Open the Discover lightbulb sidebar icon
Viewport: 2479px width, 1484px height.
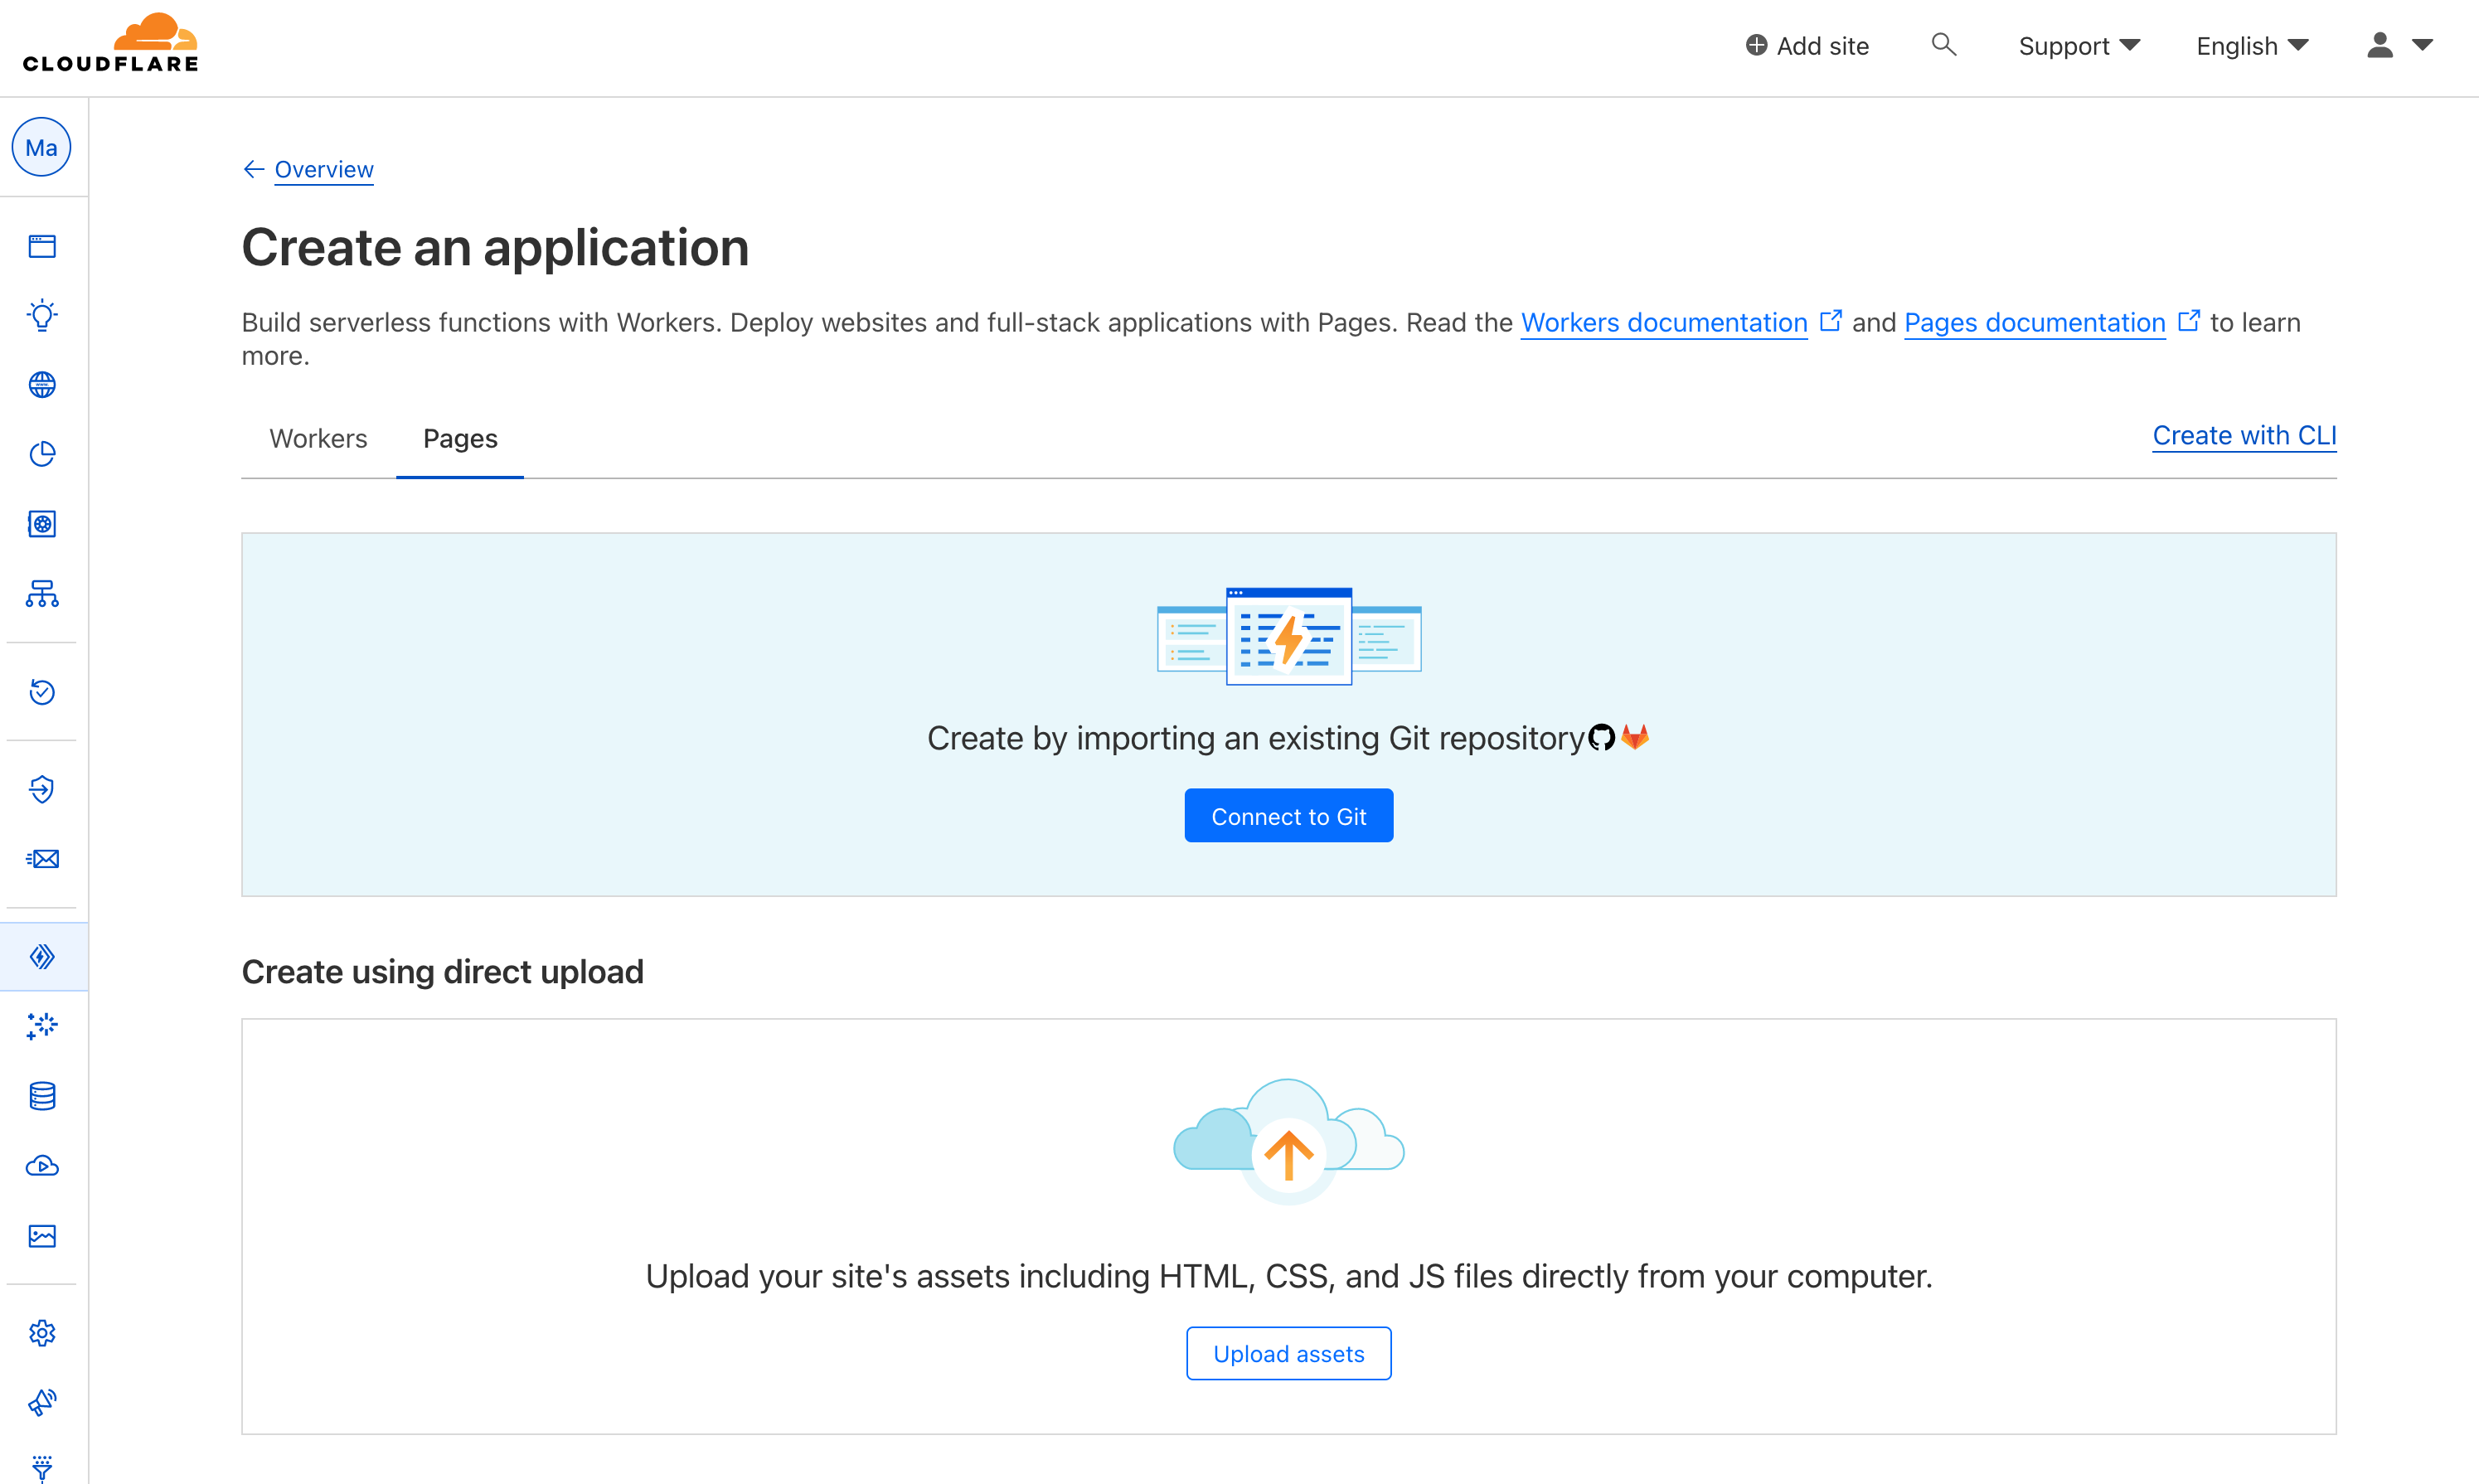[x=42, y=315]
